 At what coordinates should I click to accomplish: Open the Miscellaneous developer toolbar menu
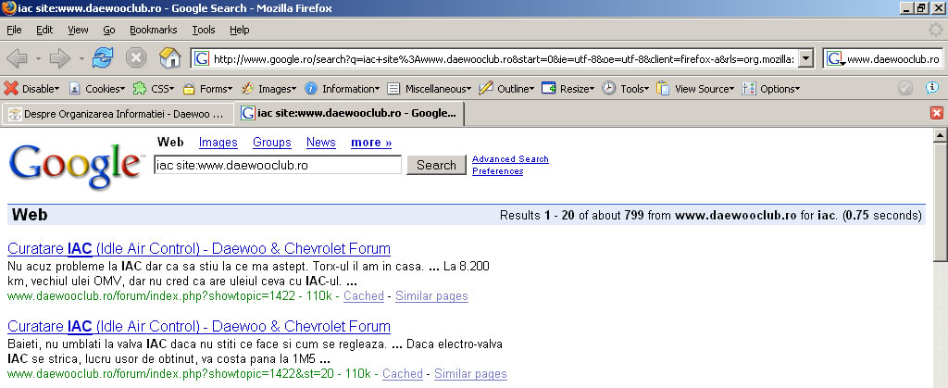pos(430,89)
